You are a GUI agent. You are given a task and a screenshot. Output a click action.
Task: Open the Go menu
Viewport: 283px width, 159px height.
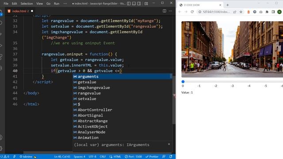coord(48,4)
